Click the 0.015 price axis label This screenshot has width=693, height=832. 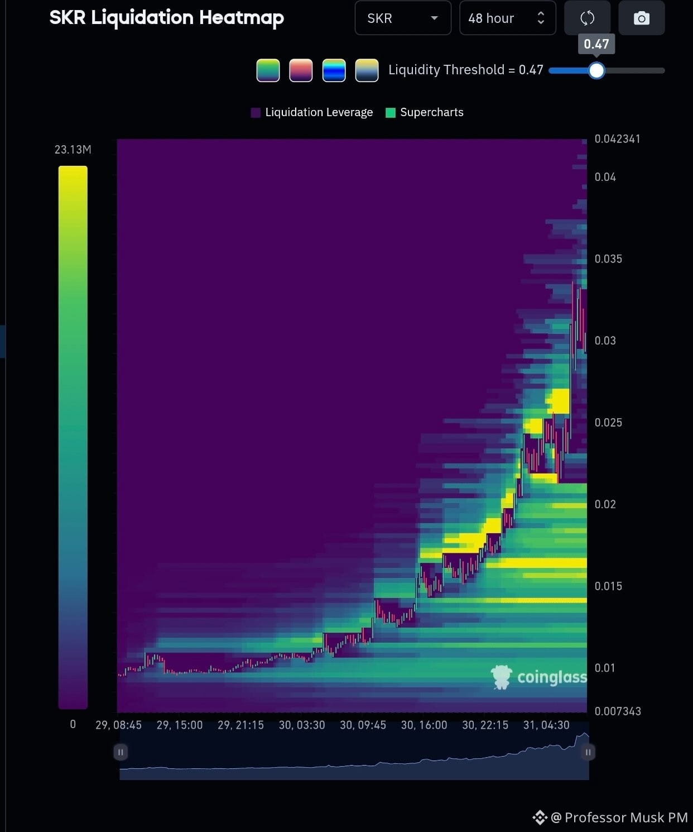click(608, 586)
